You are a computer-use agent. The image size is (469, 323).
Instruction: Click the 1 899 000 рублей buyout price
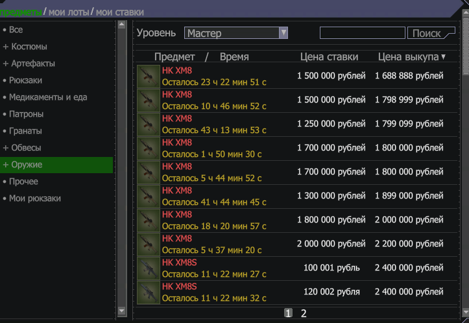pos(409,196)
